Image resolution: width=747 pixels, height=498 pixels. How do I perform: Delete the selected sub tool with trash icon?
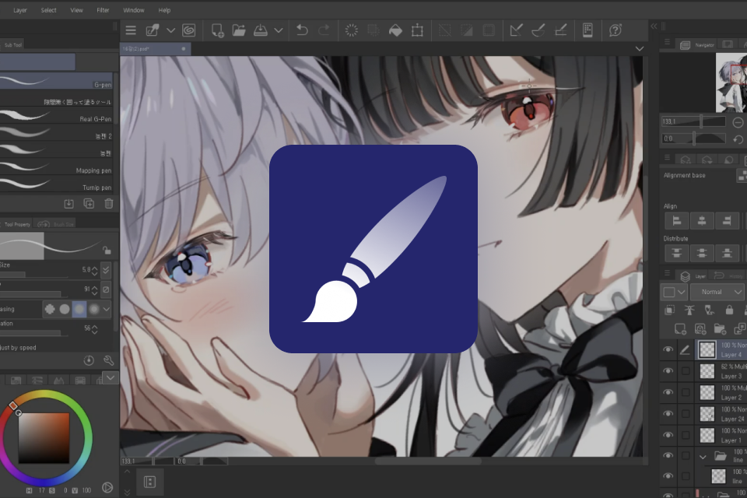(109, 204)
